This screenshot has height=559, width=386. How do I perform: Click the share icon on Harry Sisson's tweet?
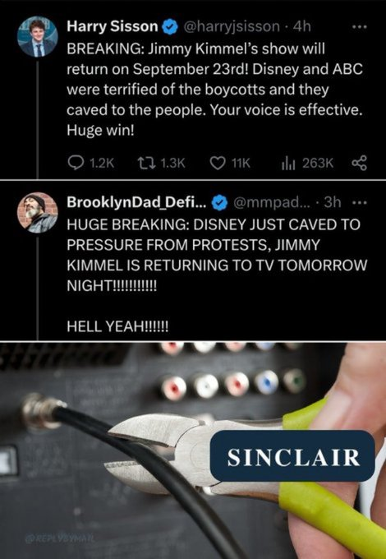(359, 163)
